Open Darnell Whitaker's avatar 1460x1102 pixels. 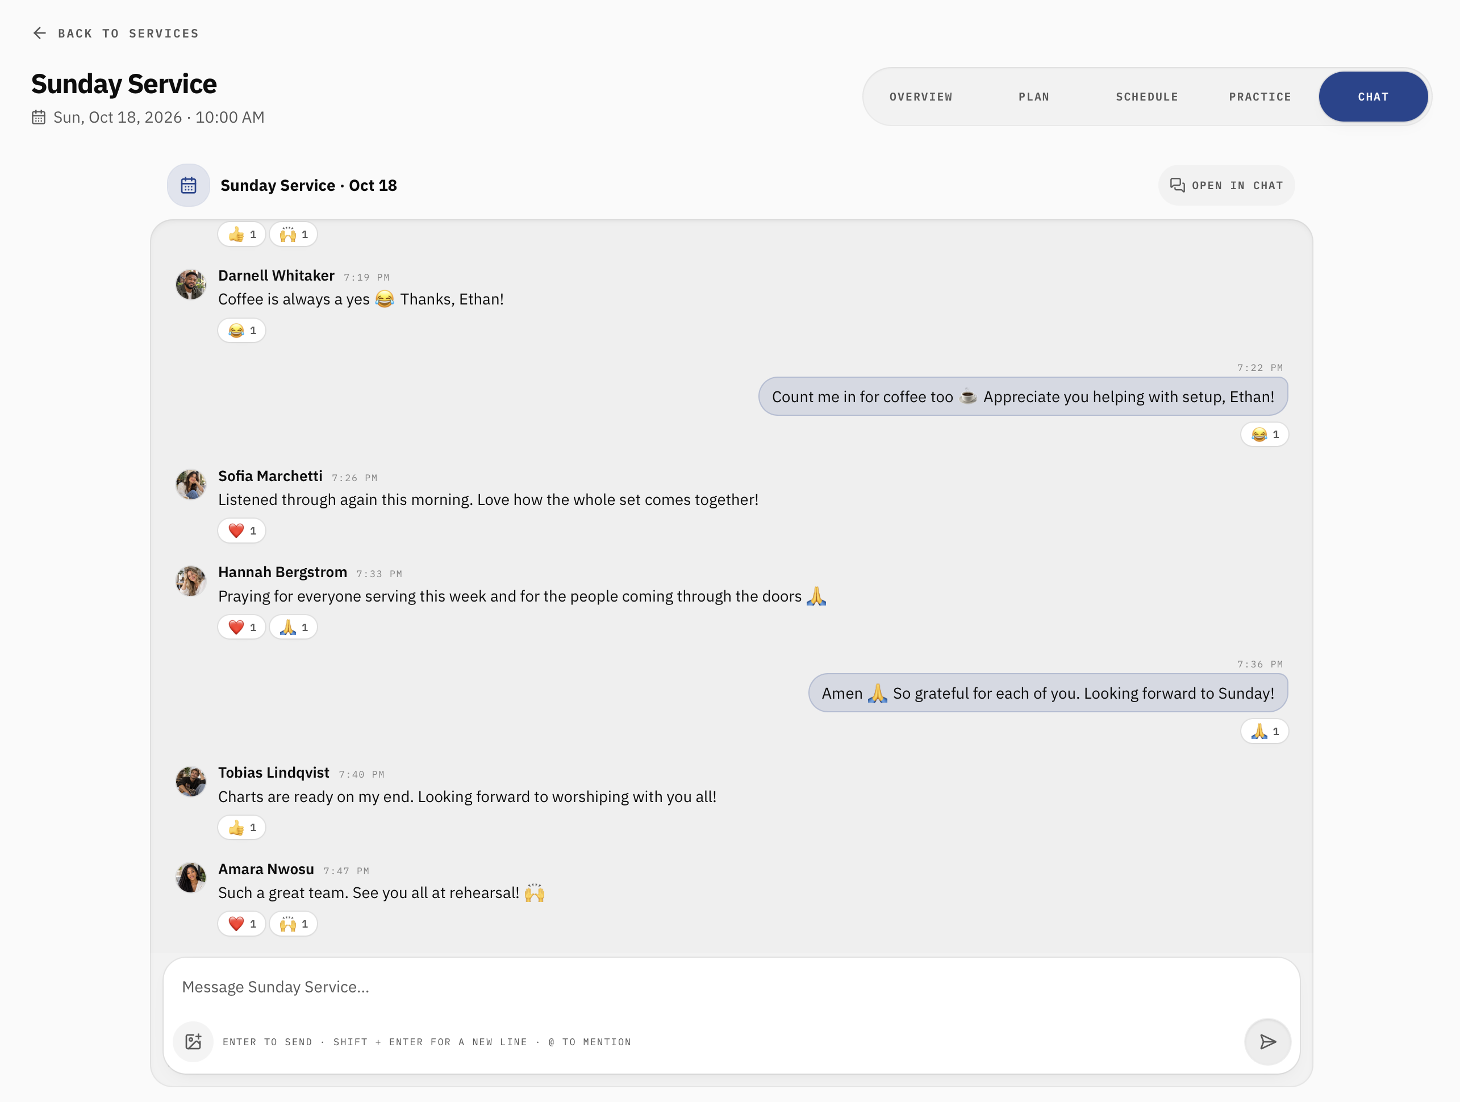coord(191,285)
